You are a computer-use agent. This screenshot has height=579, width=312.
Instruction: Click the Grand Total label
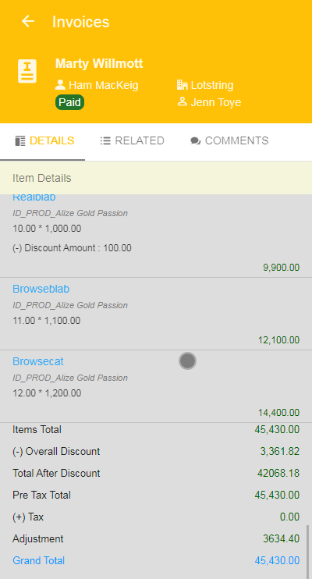[38, 560]
